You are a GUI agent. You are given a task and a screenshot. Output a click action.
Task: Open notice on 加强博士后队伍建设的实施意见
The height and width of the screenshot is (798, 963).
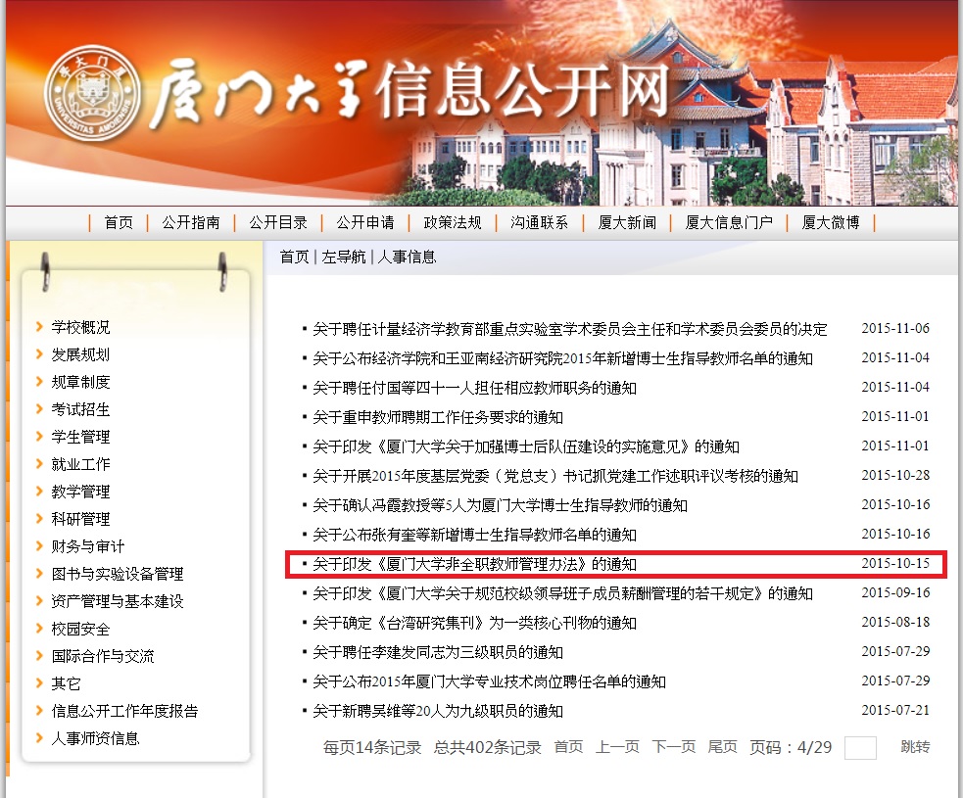526,446
